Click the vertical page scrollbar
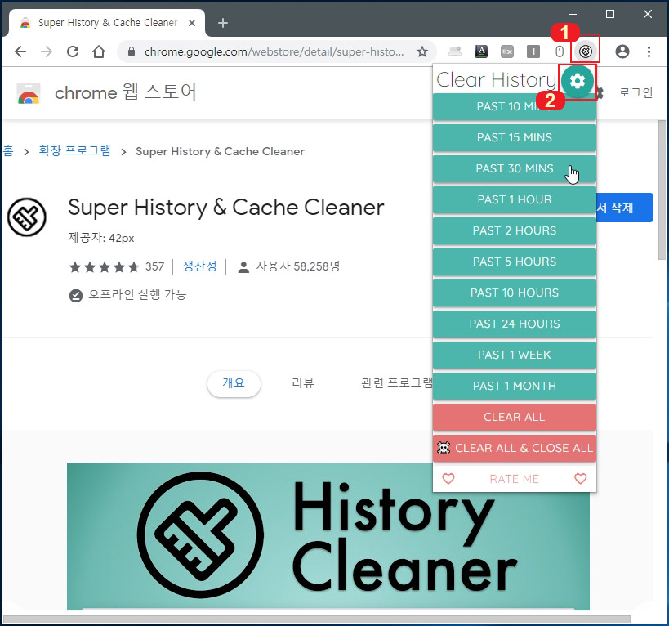This screenshot has height=626, width=669. click(662, 190)
